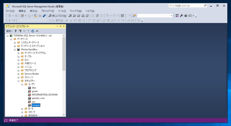Open the プロジェクト(P) menu
The image size is (231, 126).
coord(48,11)
